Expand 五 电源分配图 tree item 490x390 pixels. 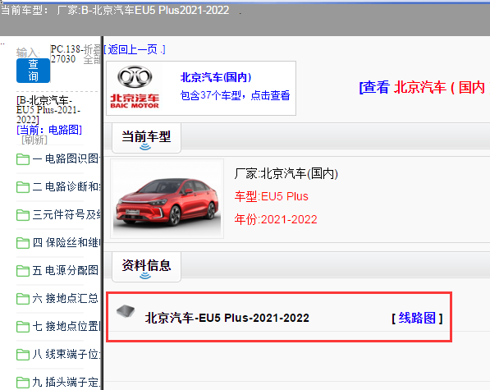pyautogui.click(x=66, y=270)
